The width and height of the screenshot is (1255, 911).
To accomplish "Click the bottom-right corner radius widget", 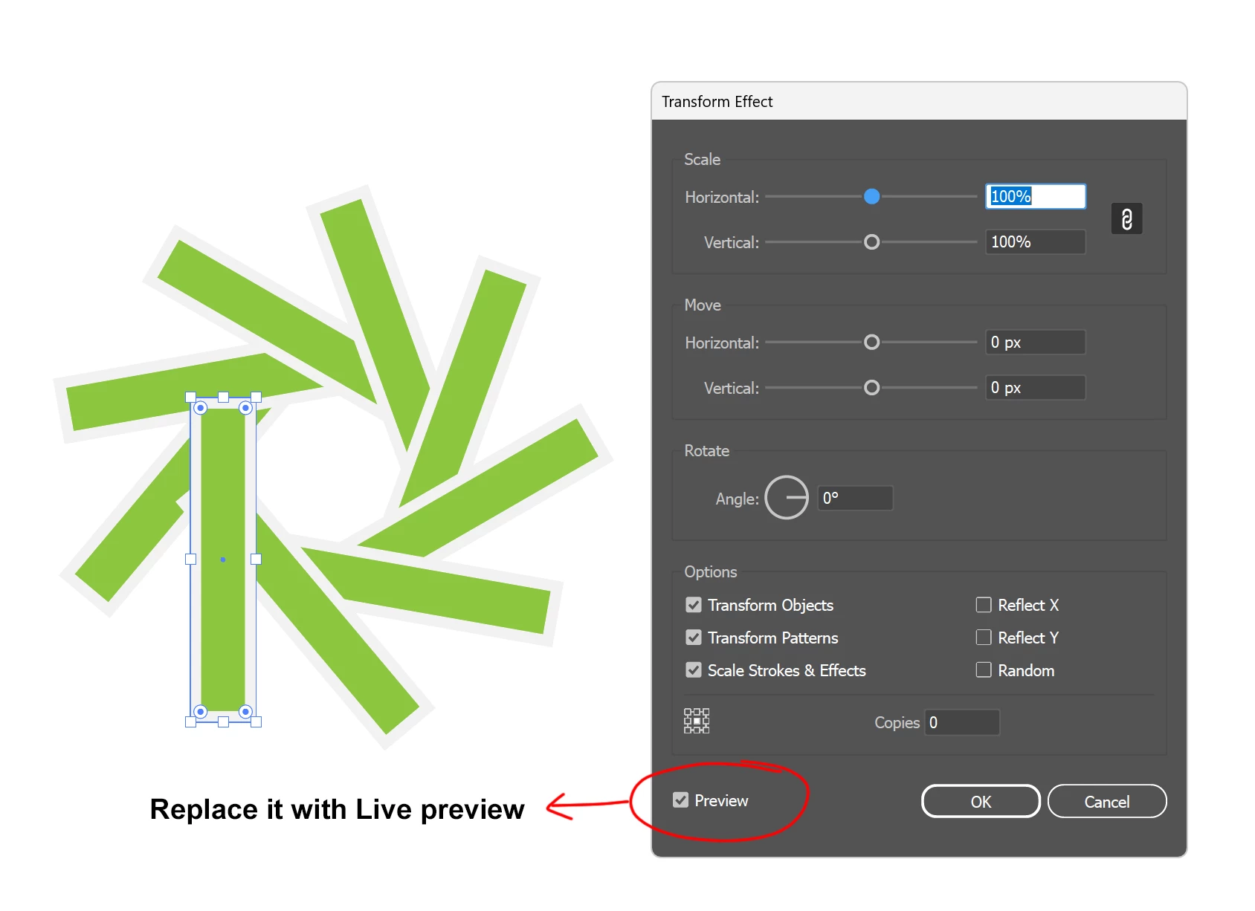I will (245, 712).
